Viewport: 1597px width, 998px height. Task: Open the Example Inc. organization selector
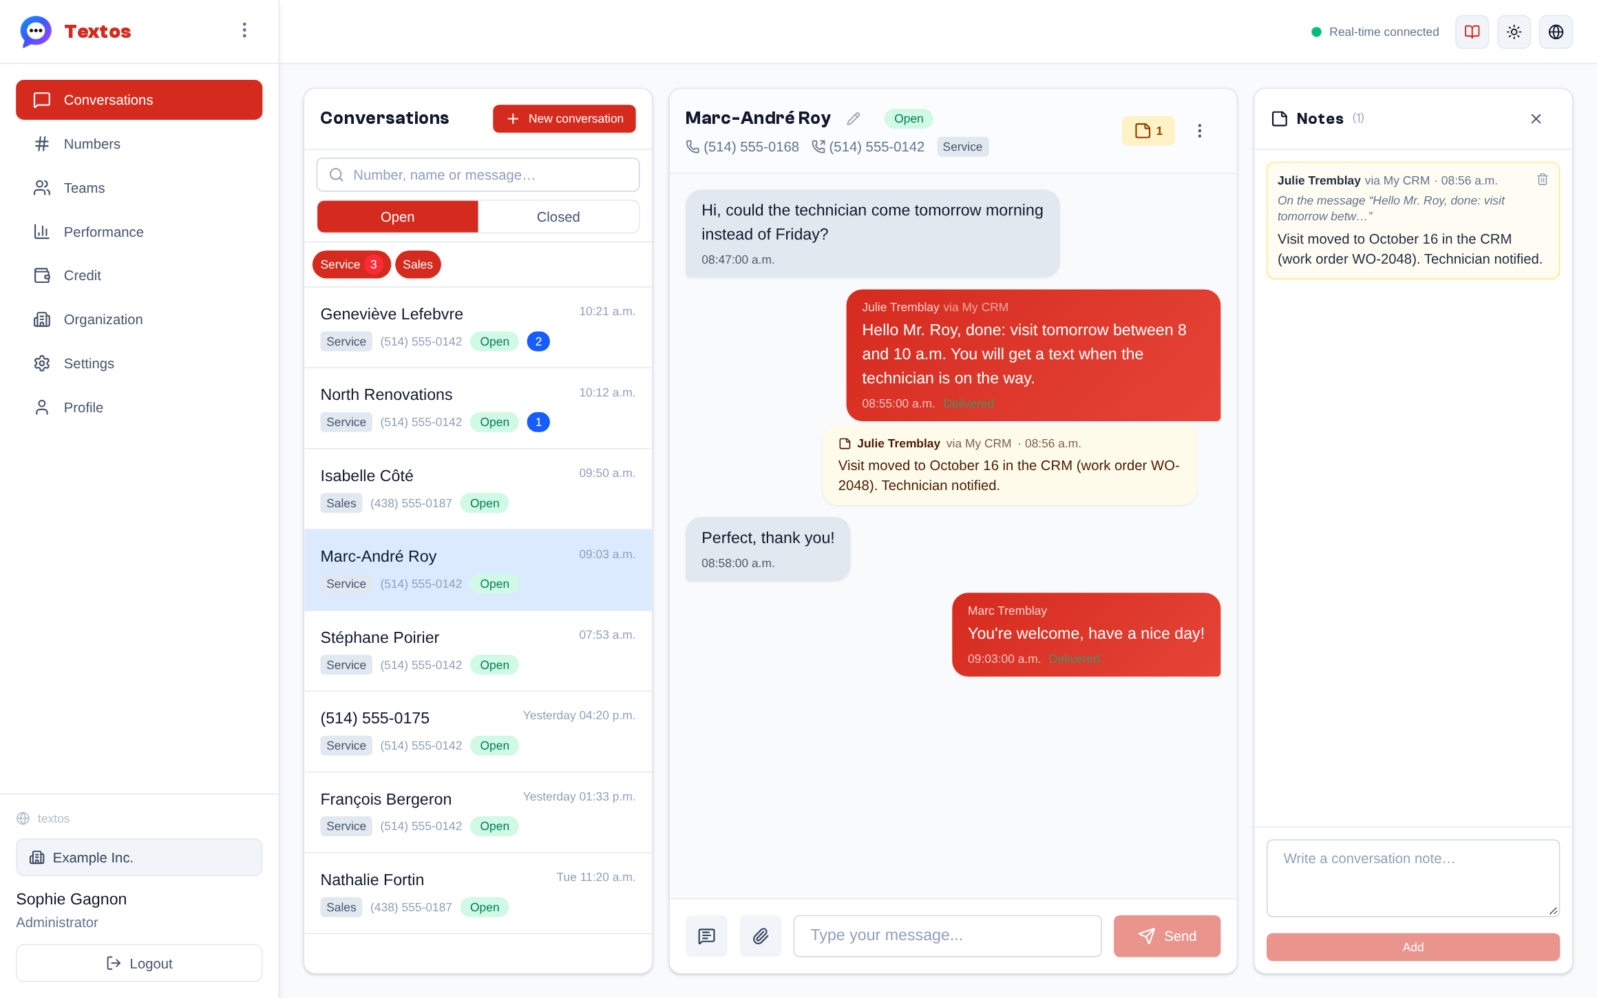[139, 858]
